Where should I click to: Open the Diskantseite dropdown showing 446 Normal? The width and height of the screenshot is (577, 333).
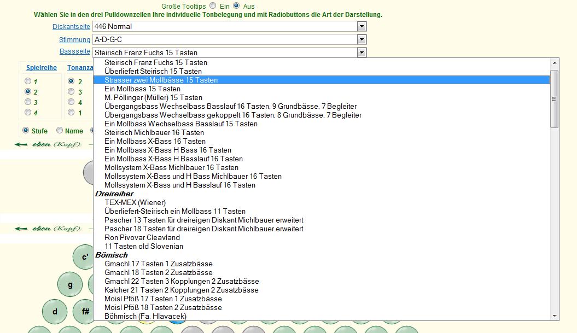pyautogui.click(x=361, y=26)
